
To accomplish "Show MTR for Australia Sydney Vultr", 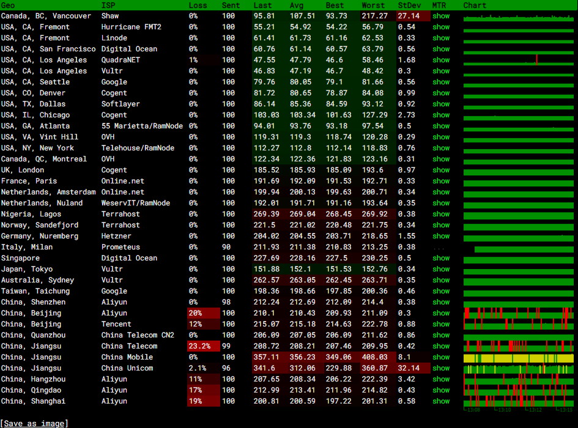I will click(x=441, y=280).
